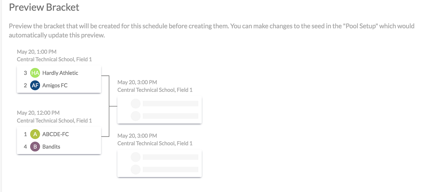Click the Bandits B avatar icon
The height and width of the screenshot is (192, 434).
point(35,147)
